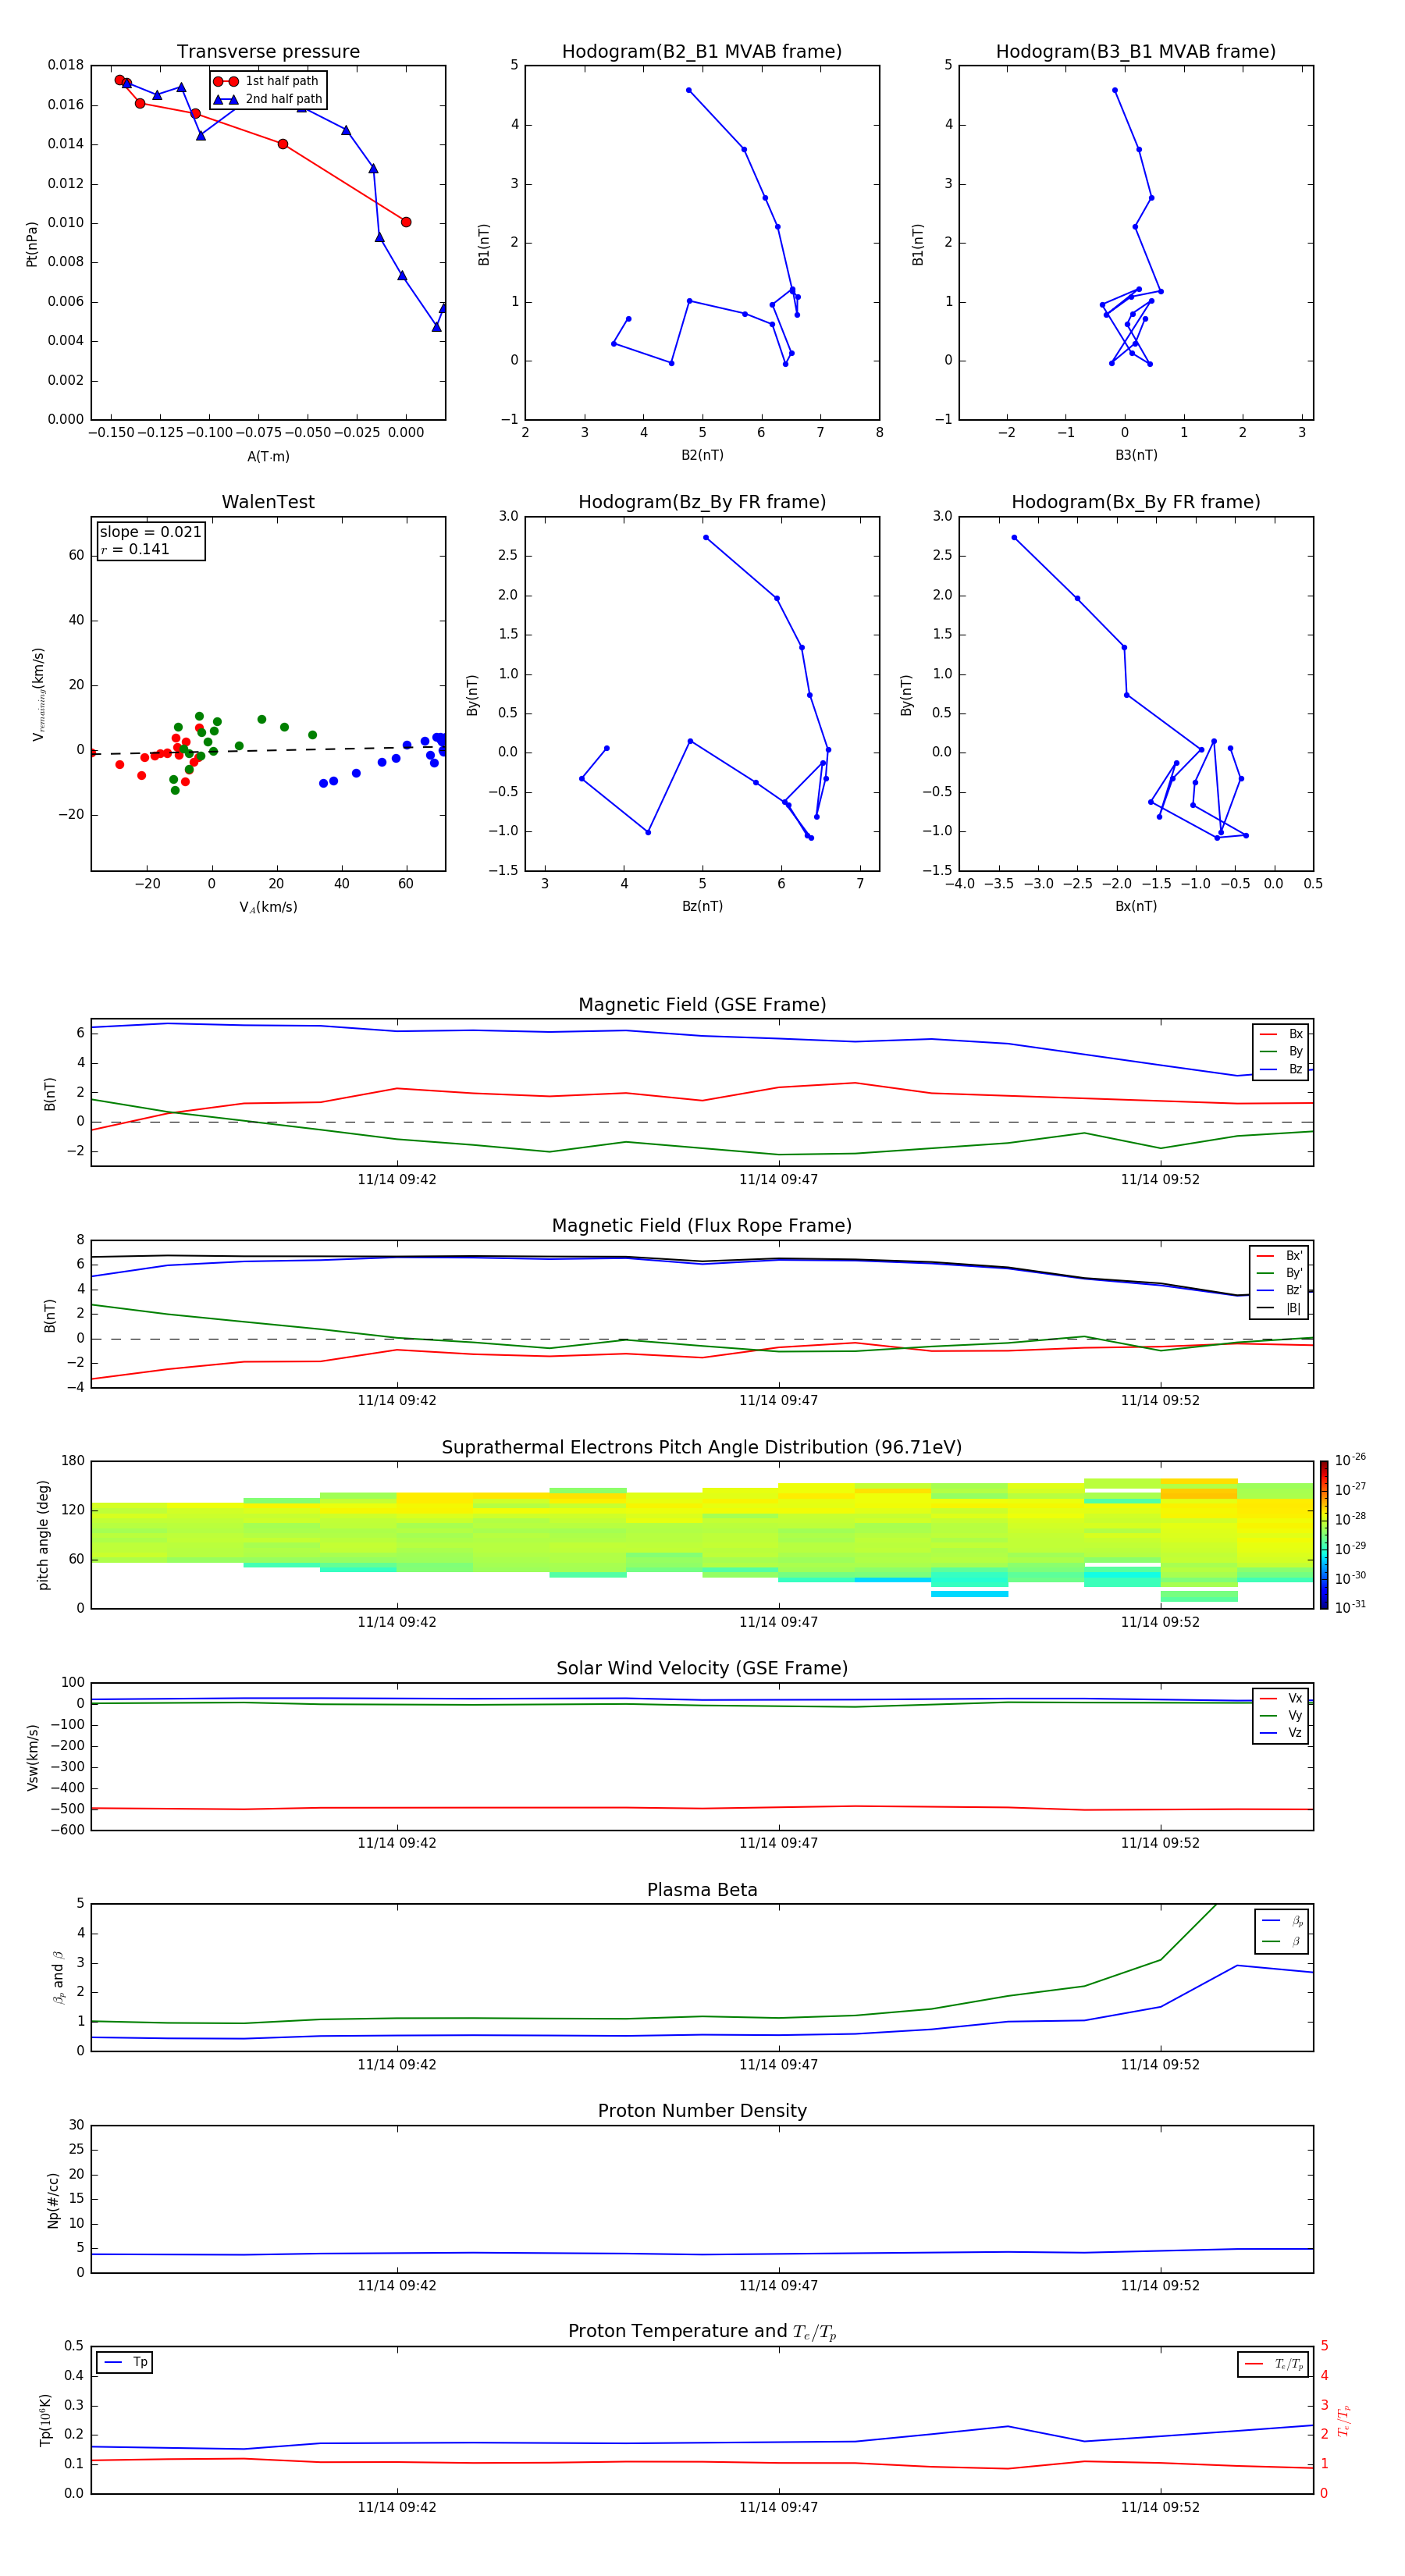This screenshot has height=2576, width=1405.
Task: Click the 'Bz(nT)' x-axis label
Action: coord(702,906)
